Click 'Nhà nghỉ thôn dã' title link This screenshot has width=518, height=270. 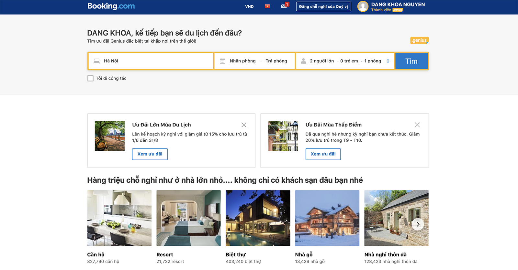tap(385, 254)
